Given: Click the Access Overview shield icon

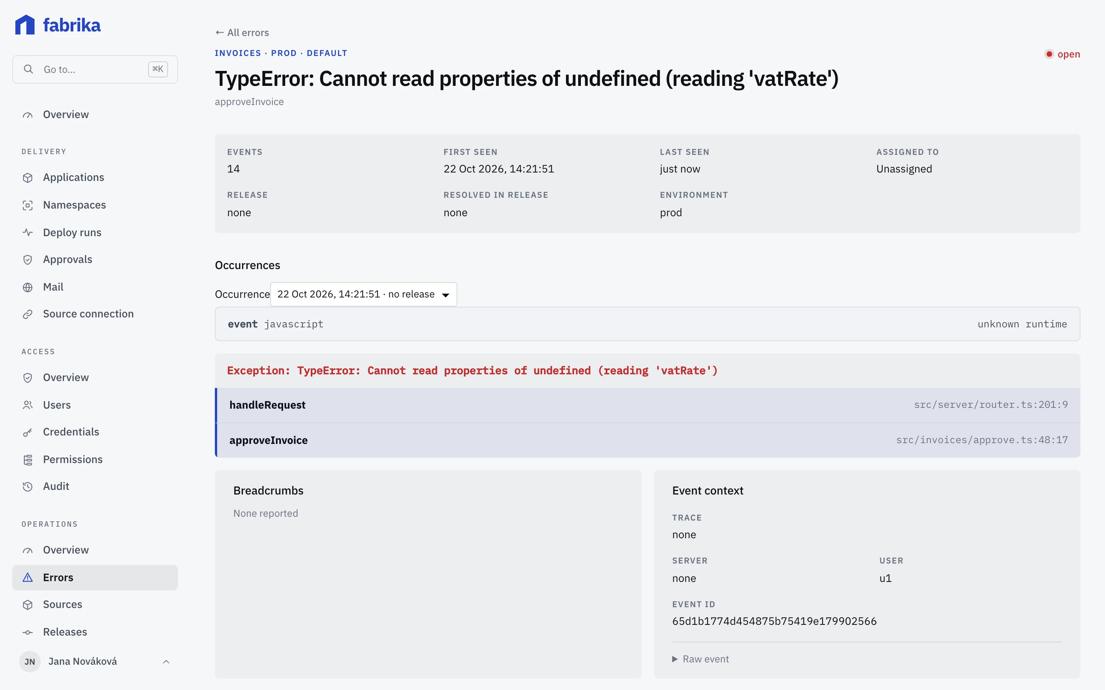Looking at the screenshot, I should 28,378.
